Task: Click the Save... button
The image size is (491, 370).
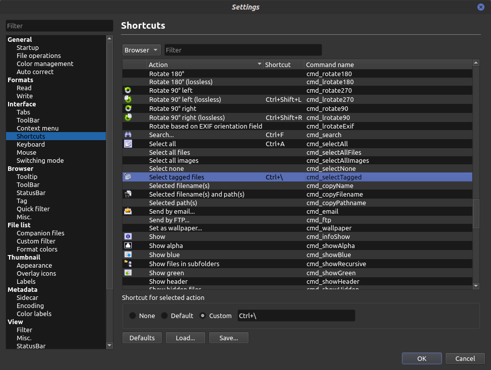Action: [x=228, y=338]
